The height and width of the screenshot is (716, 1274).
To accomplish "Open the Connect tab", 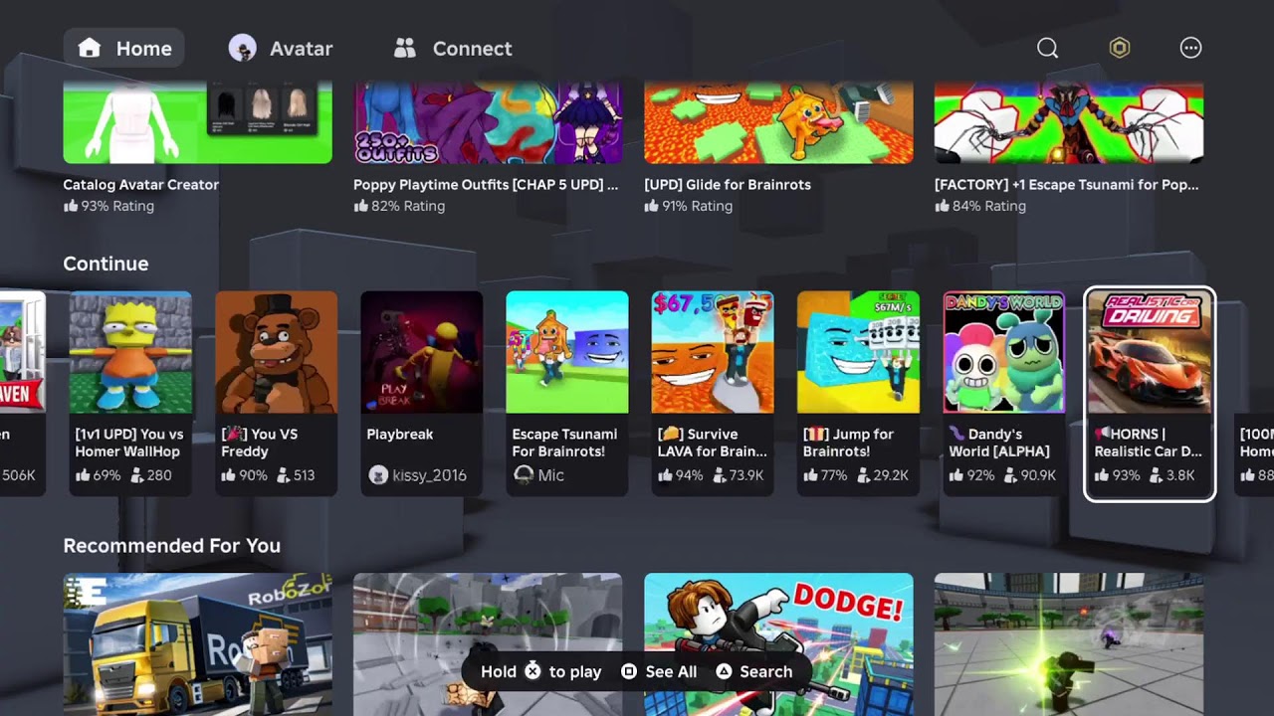I will click(453, 48).
